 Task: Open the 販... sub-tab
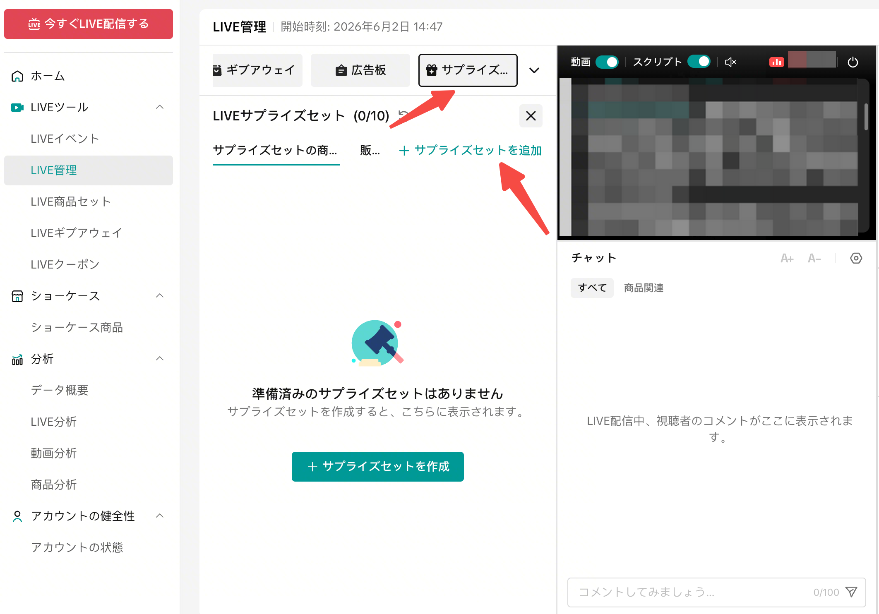[370, 151]
